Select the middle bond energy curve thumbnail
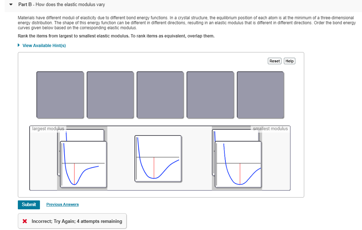 158,158
